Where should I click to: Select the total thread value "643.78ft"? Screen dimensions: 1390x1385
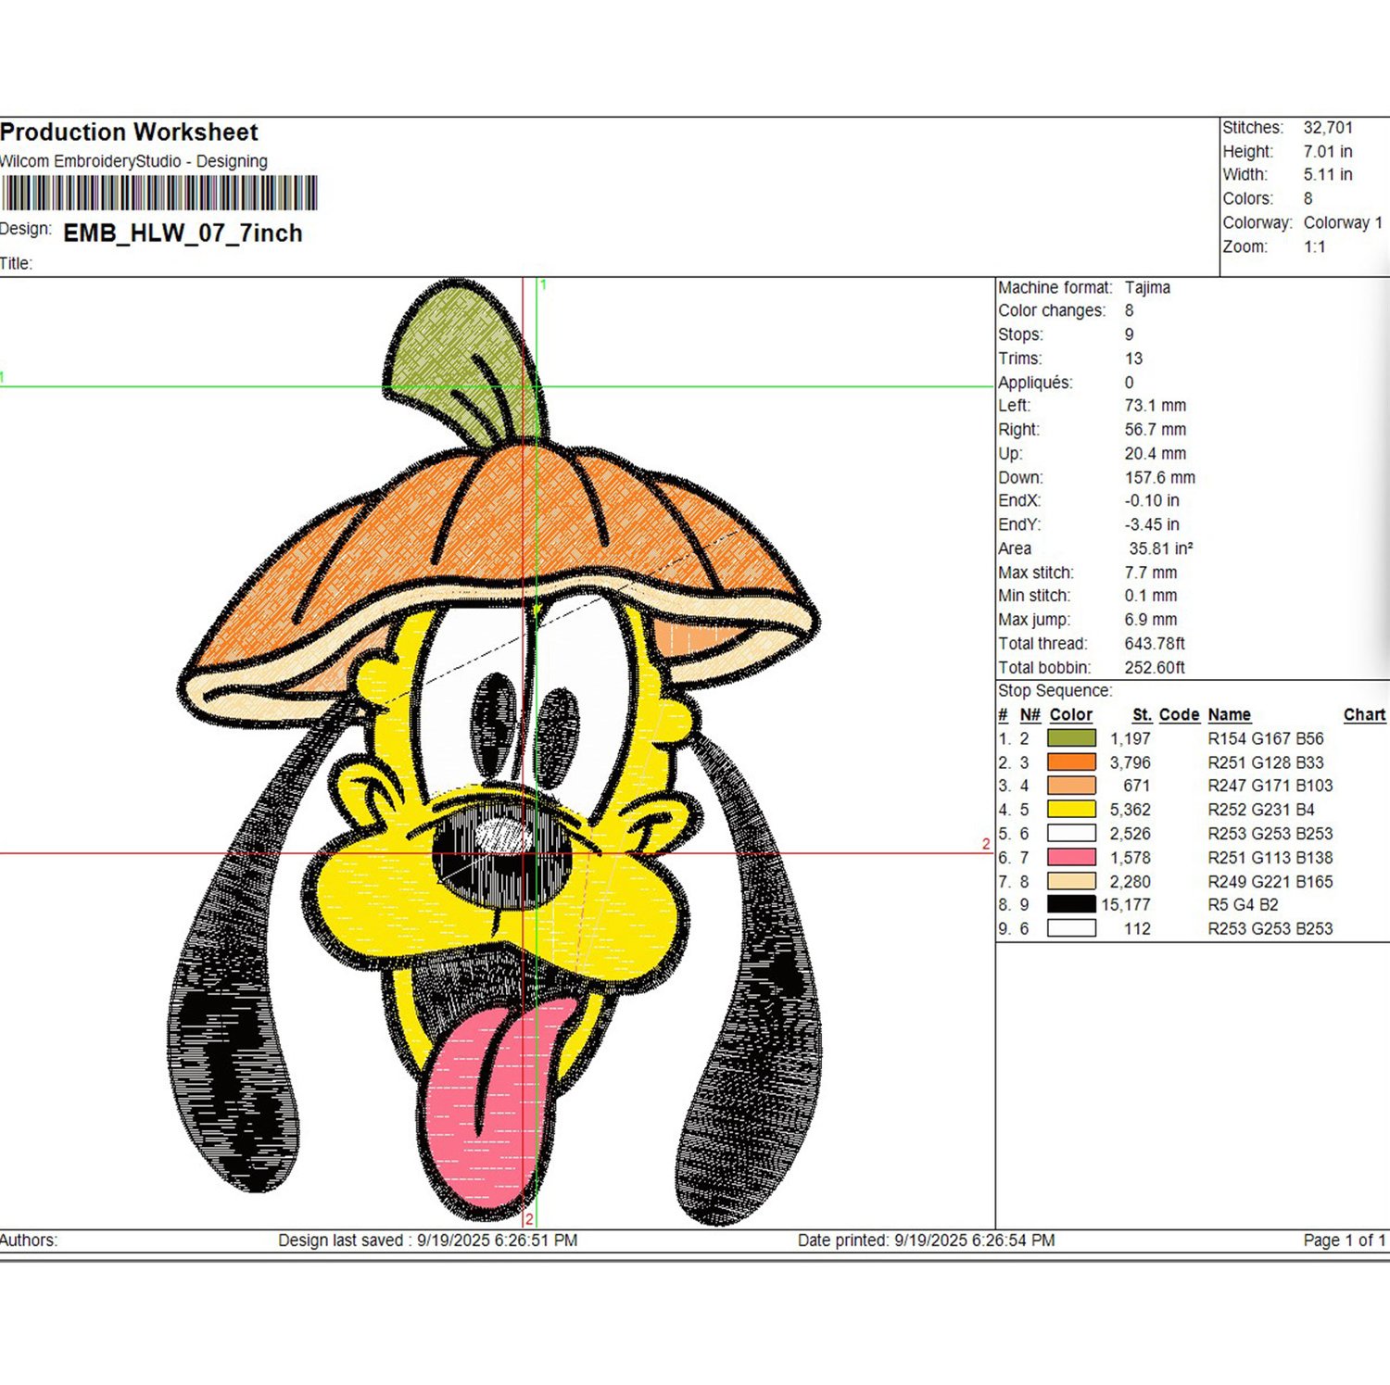point(1155,644)
